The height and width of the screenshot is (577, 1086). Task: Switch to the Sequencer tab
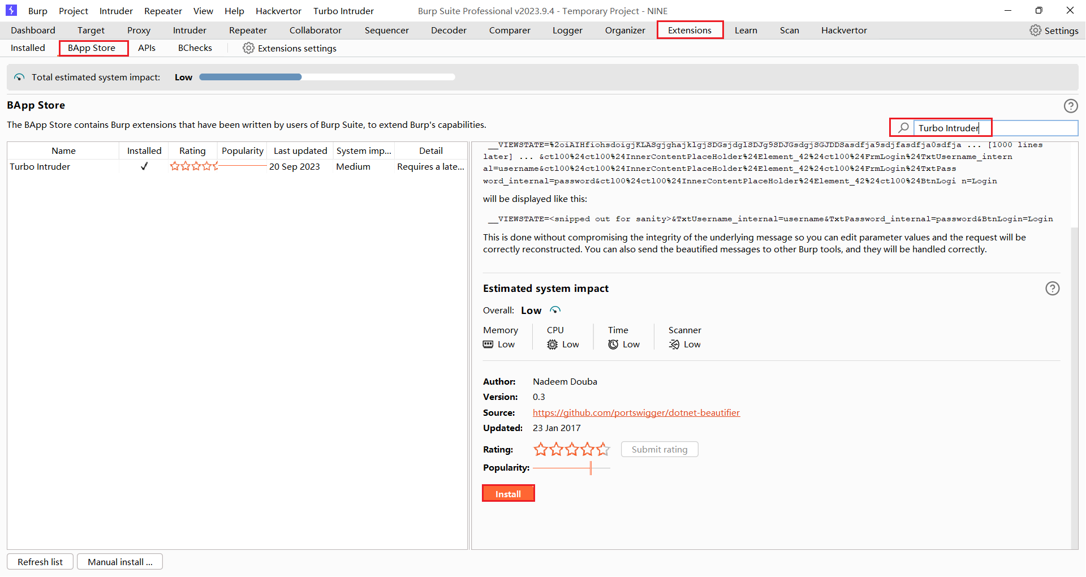click(x=387, y=31)
